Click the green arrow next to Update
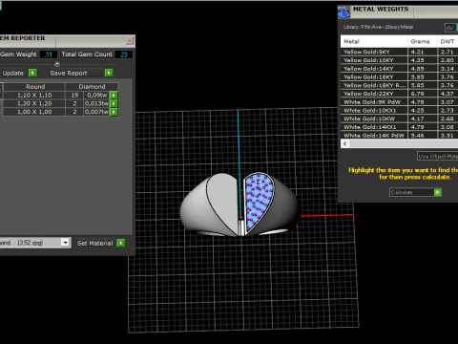The height and width of the screenshot is (344, 458). click(x=32, y=73)
